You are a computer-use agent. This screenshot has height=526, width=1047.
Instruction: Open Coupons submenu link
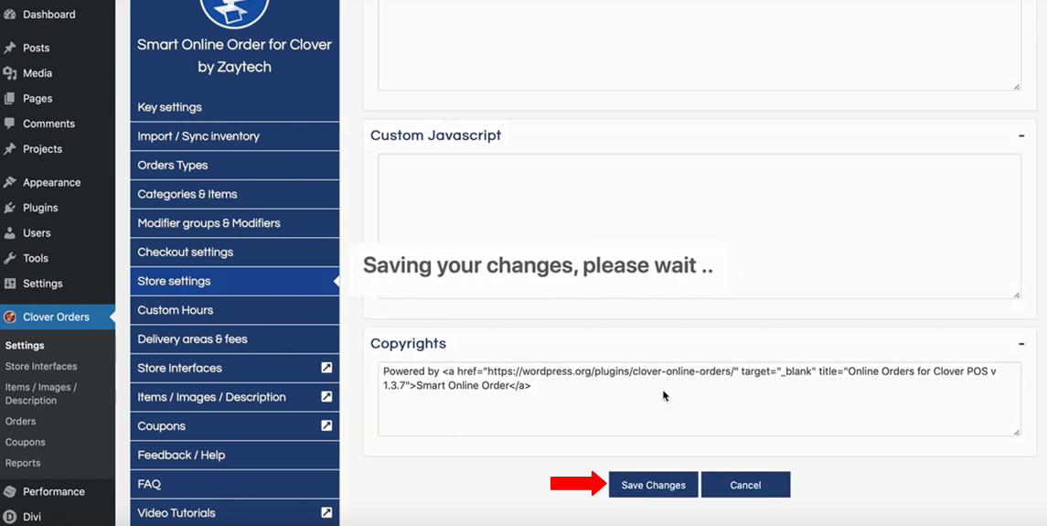point(26,442)
